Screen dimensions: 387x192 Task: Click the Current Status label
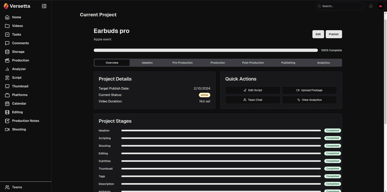pyautogui.click(x=110, y=95)
